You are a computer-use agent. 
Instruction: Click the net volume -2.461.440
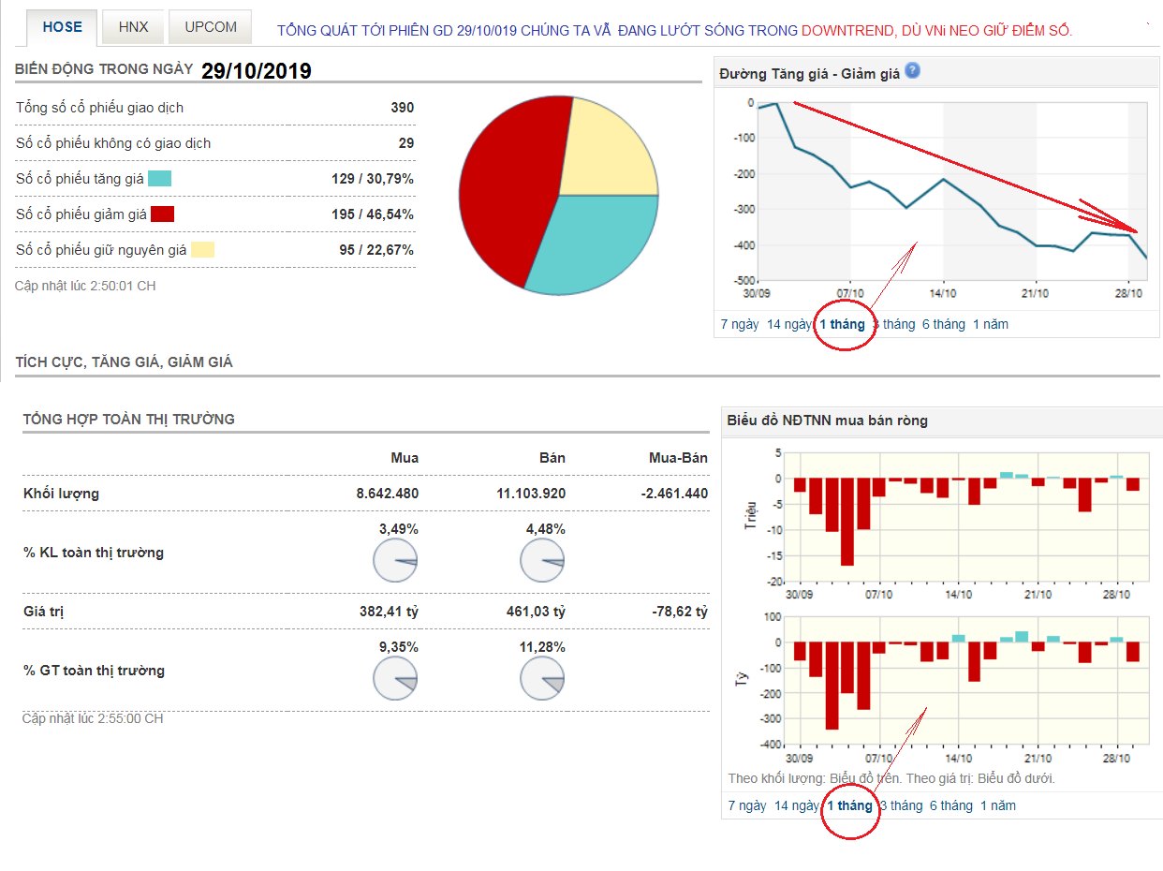point(672,494)
